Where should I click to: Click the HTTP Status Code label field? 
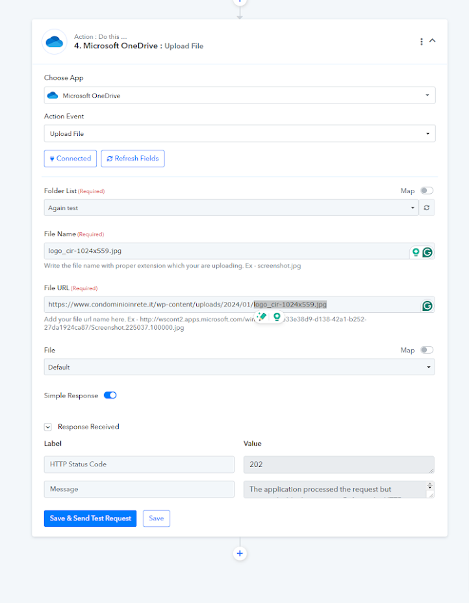coord(139,464)
